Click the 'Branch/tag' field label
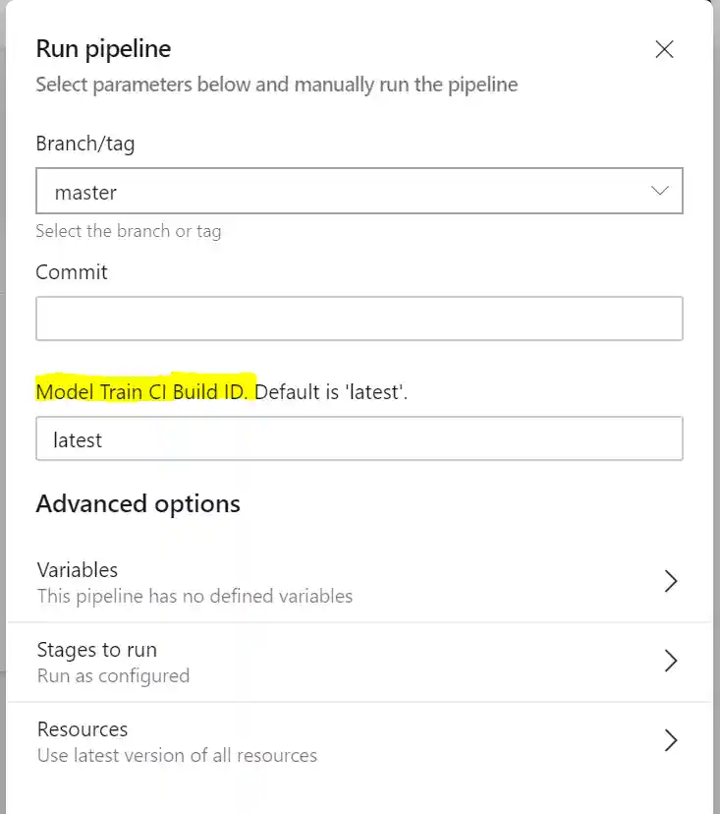720x814 pixels. pos(85,144)
